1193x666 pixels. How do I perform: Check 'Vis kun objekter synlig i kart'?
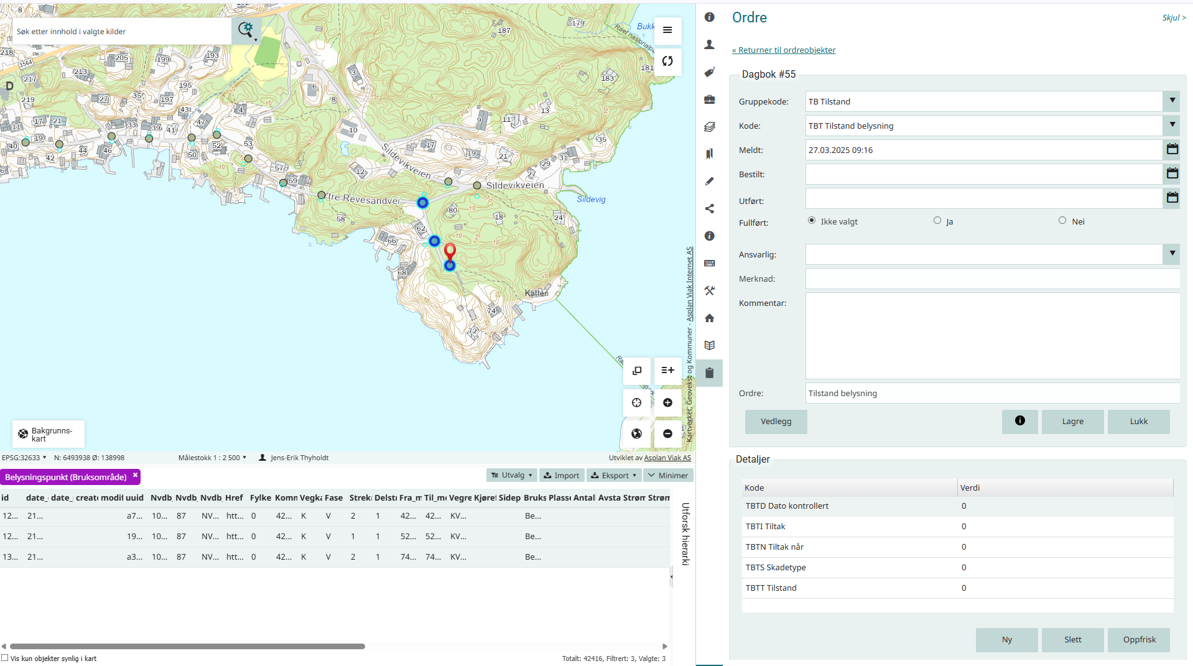point(5,658)
